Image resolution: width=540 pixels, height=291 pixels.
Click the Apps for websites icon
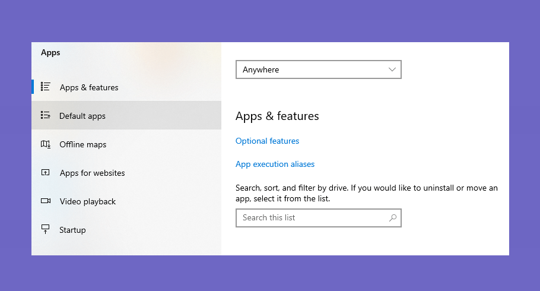tap(46, 172)
